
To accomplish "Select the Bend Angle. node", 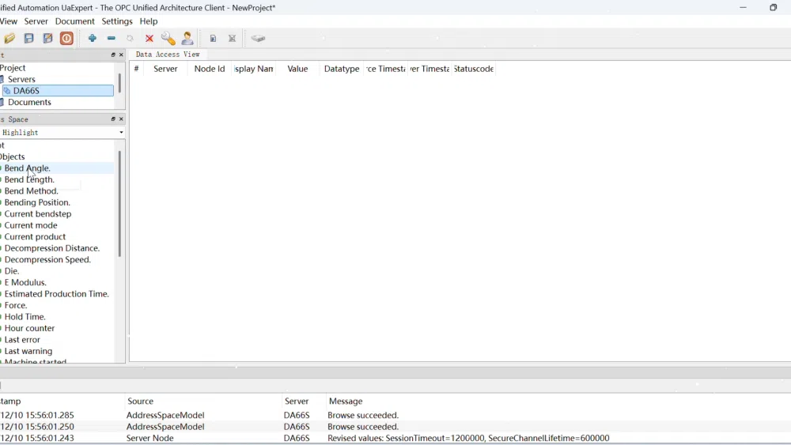I will 27,168.
